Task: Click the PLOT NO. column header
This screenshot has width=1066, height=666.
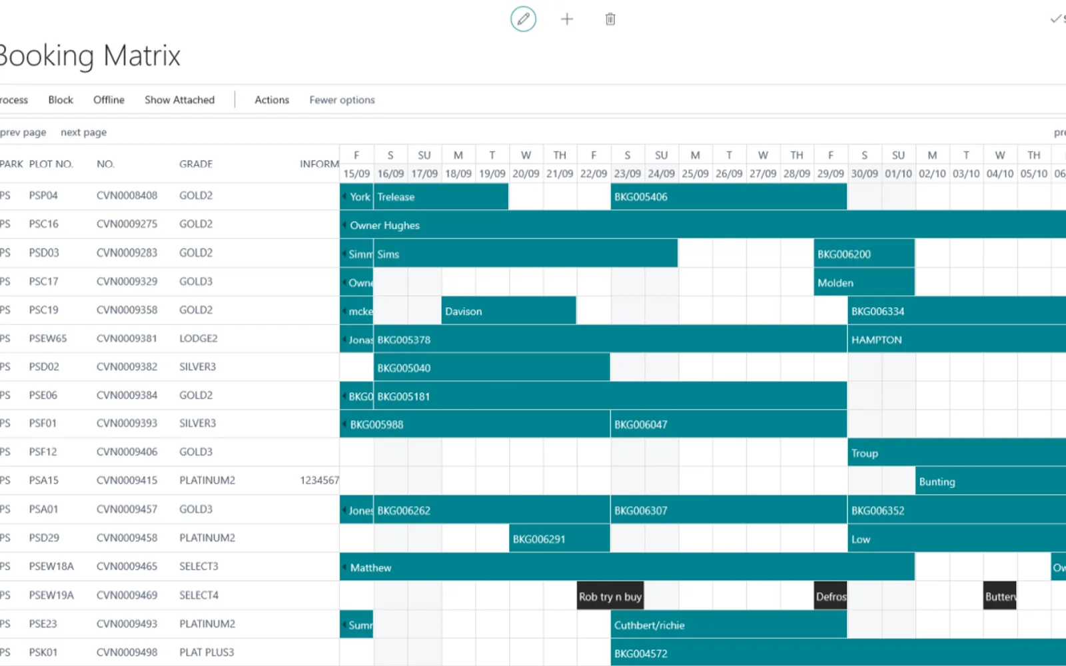Action: [x=51, y=164]
